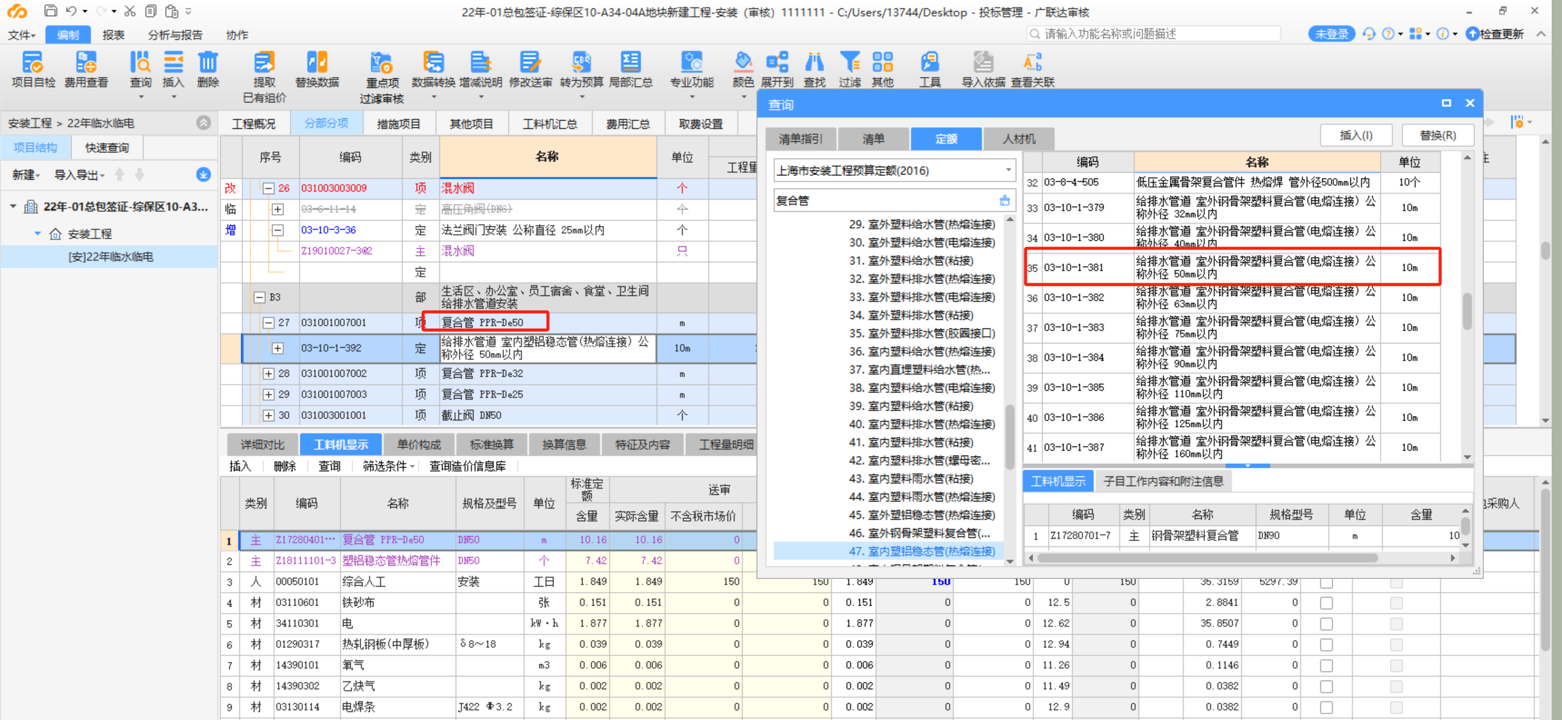This screenshot has height=720, width=1562.
Task: Tick first checkbox in 电 material row
Action: click(x=1326, y=624)
